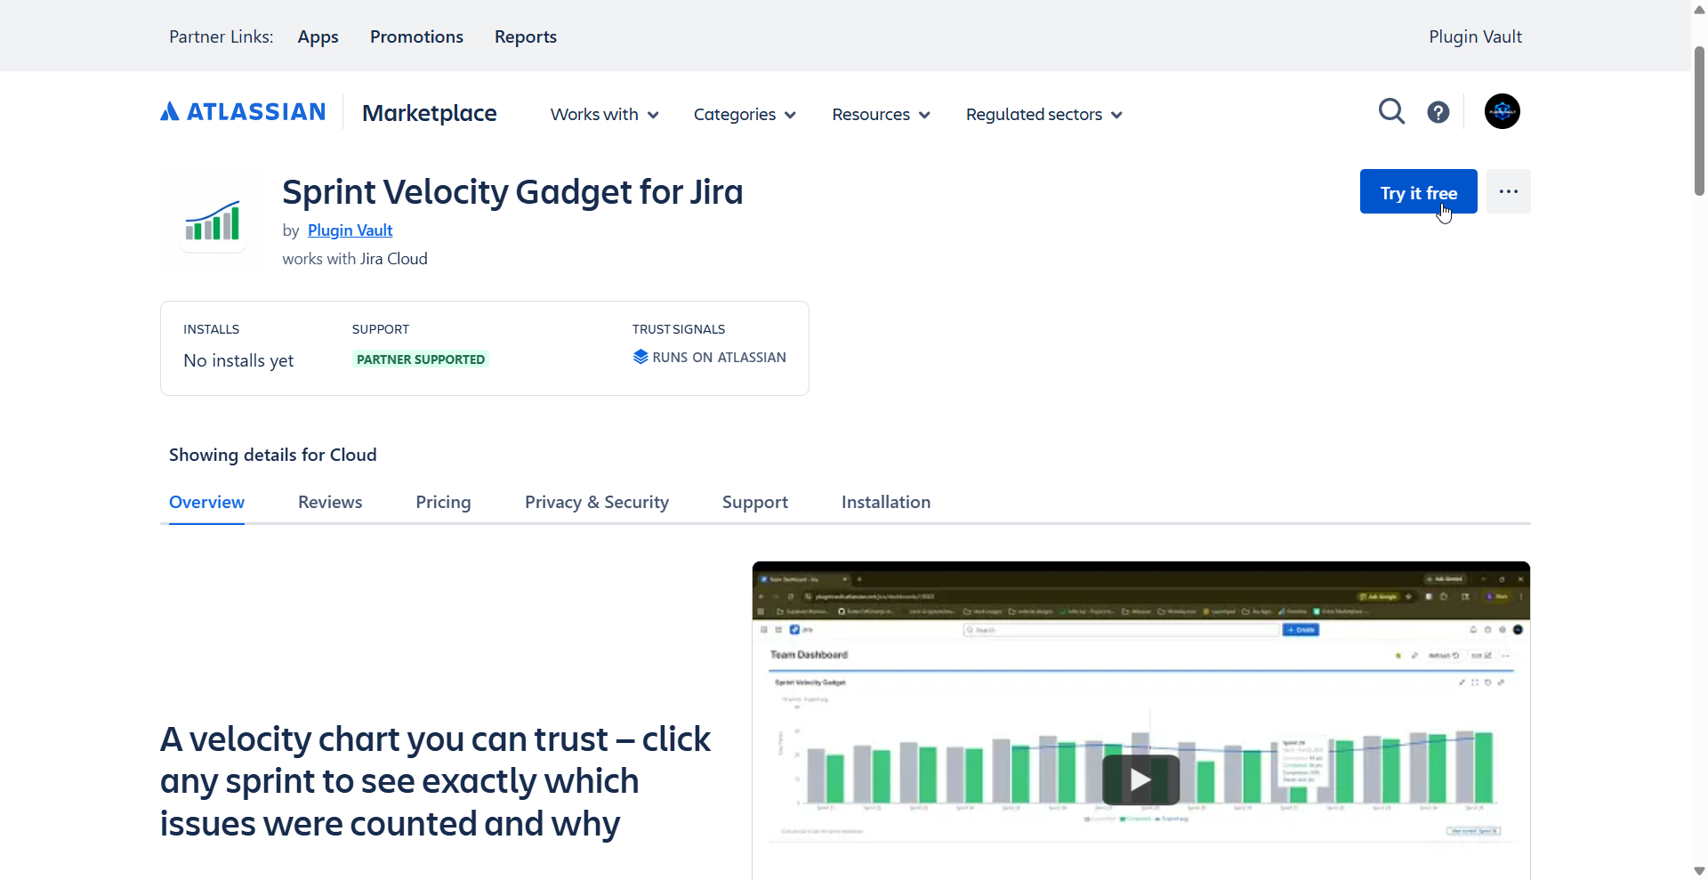Open your profile avatar menu

point(1502,111)
